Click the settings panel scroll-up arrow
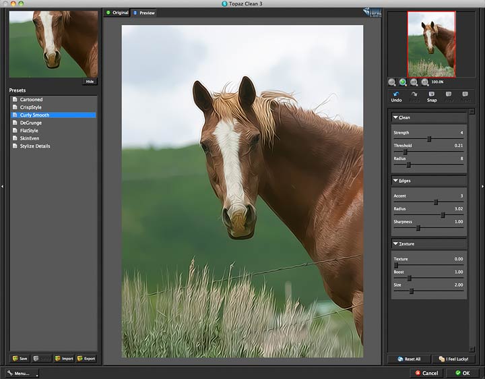This screenshot has width=485, height=379. (472, 111)
